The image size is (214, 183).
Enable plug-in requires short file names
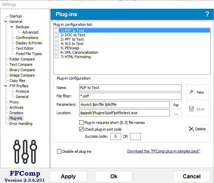point(82,123)
